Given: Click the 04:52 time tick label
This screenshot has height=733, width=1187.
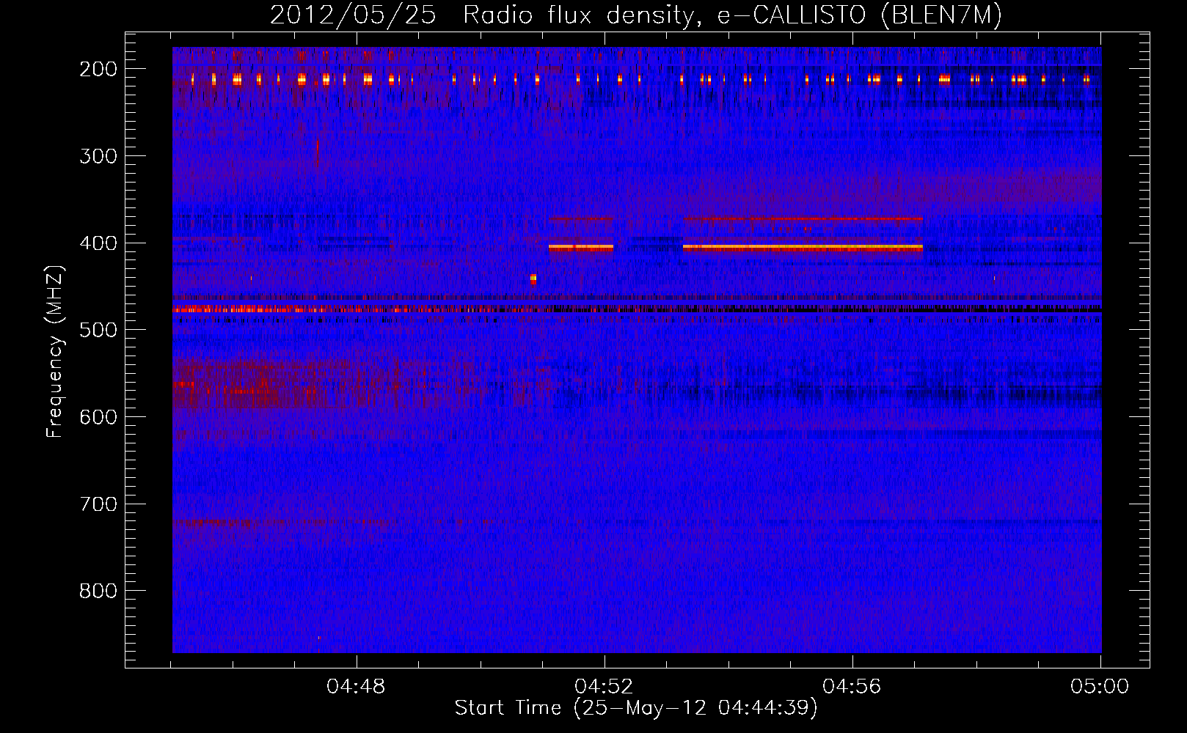Looking at the screenshot, I should (604, 687).
